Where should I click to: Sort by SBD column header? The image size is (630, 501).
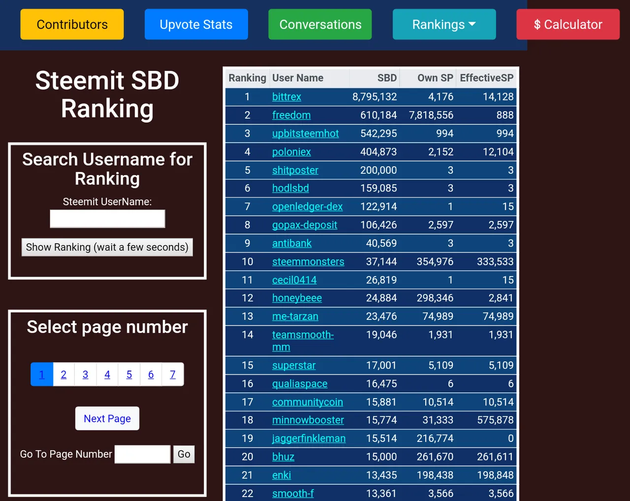pyautogui.click(x=375, y=78)
